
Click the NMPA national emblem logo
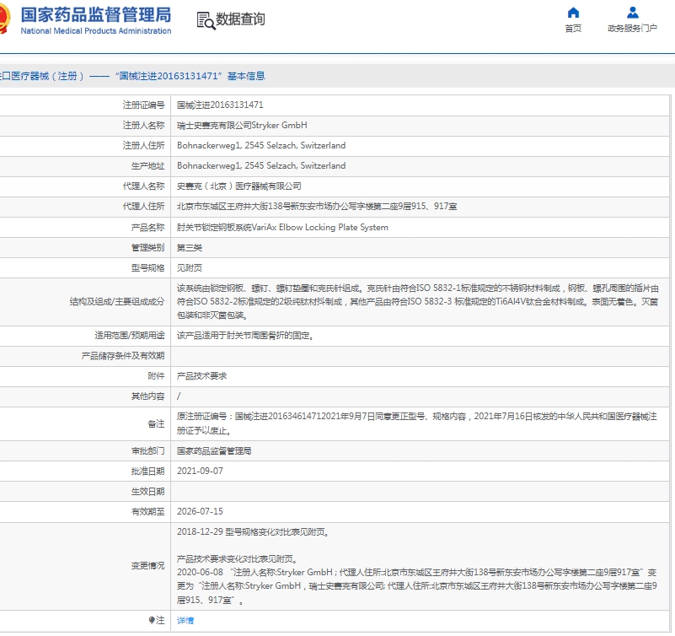click(4, 19)
